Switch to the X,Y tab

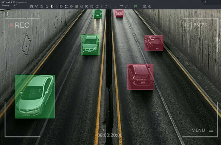15,5
